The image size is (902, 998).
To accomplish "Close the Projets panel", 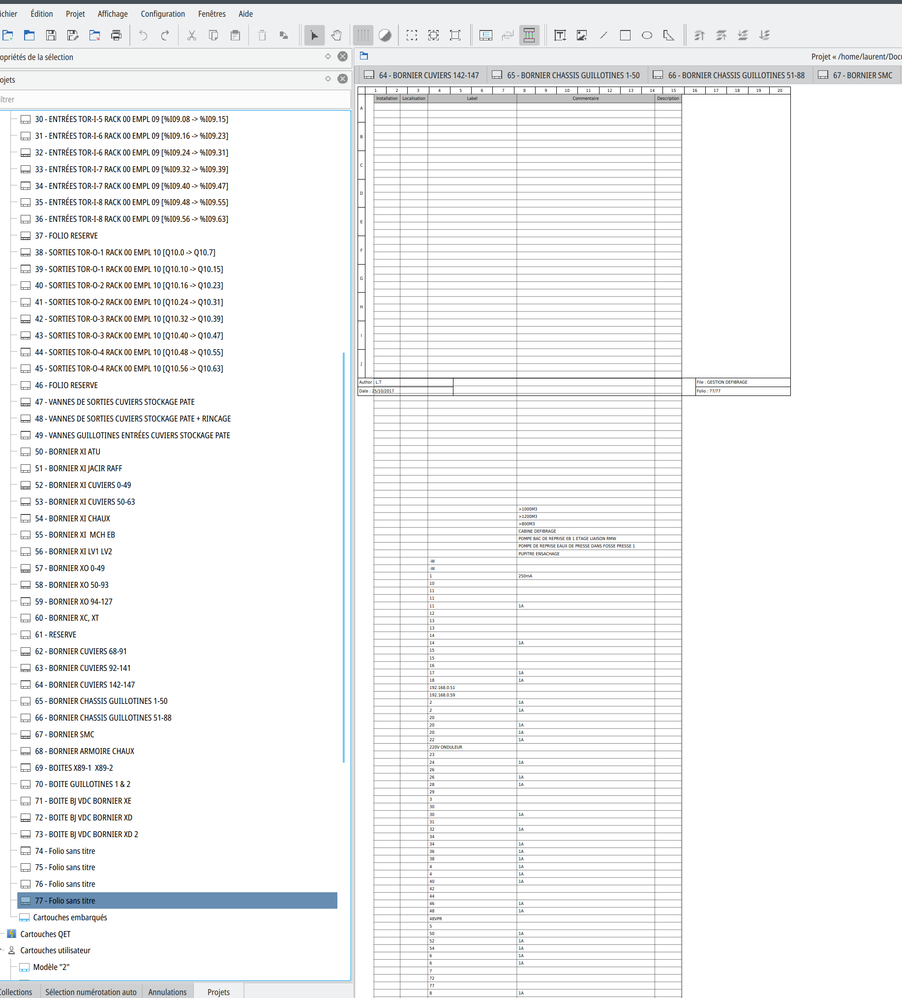I will [x=343, y=79].
